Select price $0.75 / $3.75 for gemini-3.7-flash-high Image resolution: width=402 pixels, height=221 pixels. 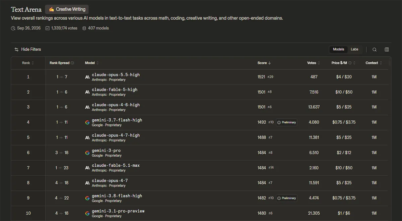coord(344,122)
